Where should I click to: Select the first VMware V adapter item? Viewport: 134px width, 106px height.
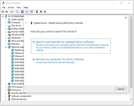point(18,53)
